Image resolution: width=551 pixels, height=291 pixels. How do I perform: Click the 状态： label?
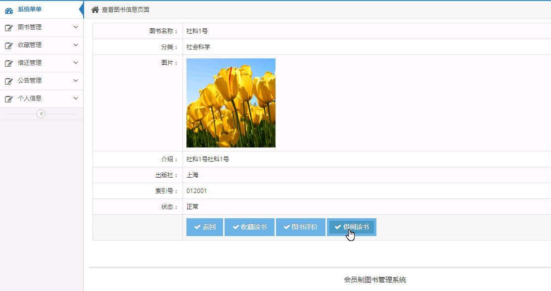pyautogui.click(x=169, y=207)
